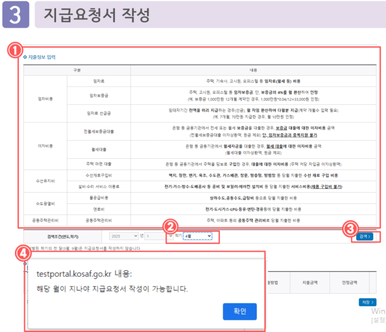Viewport: 386px width, 332px height.
Task: Click the 인정금액 column header
Action: point(349,283)
